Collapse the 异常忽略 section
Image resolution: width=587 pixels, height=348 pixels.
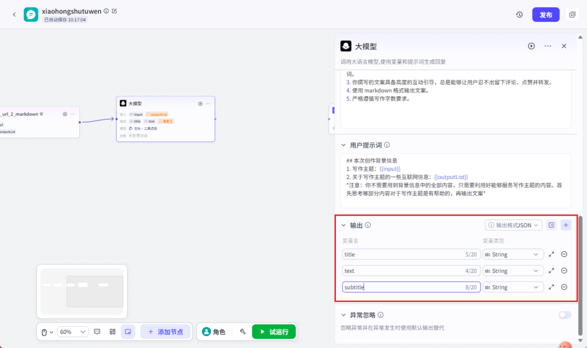tap(344, 315)
